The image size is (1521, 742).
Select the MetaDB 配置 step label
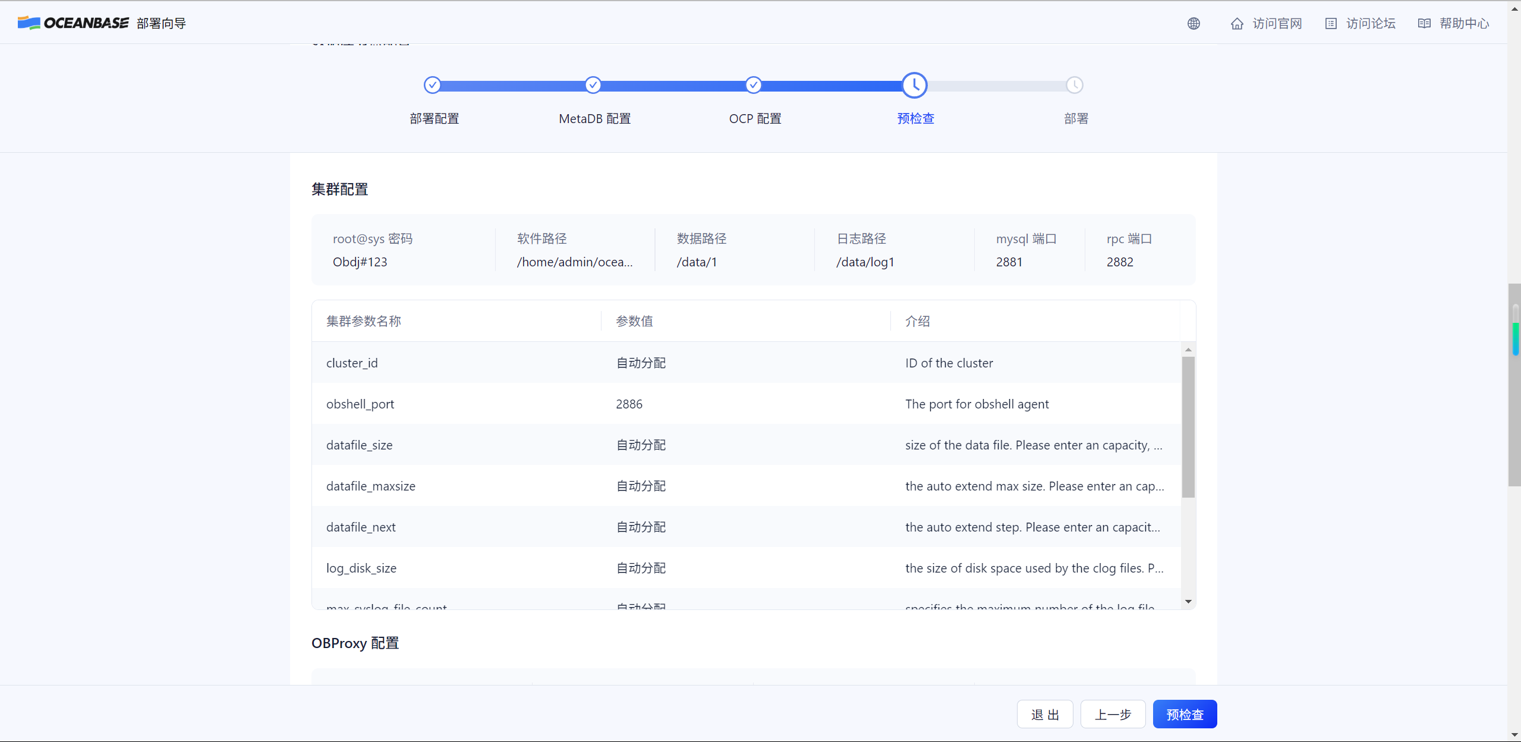595,118
